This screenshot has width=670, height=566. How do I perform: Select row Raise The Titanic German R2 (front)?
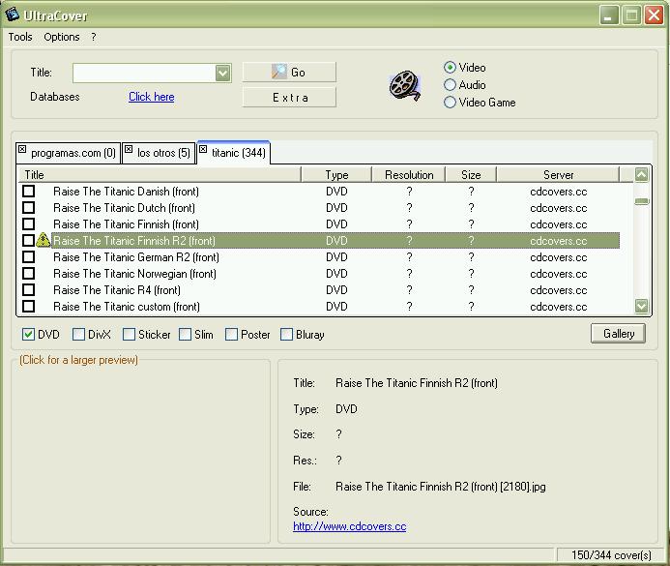point(319,257)
